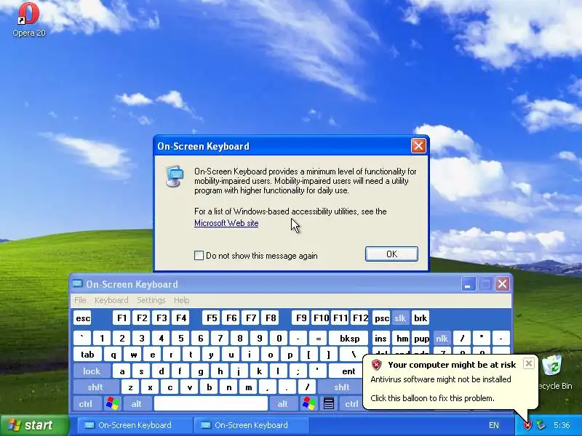Toggle the right shft key

tap(341, 387)
